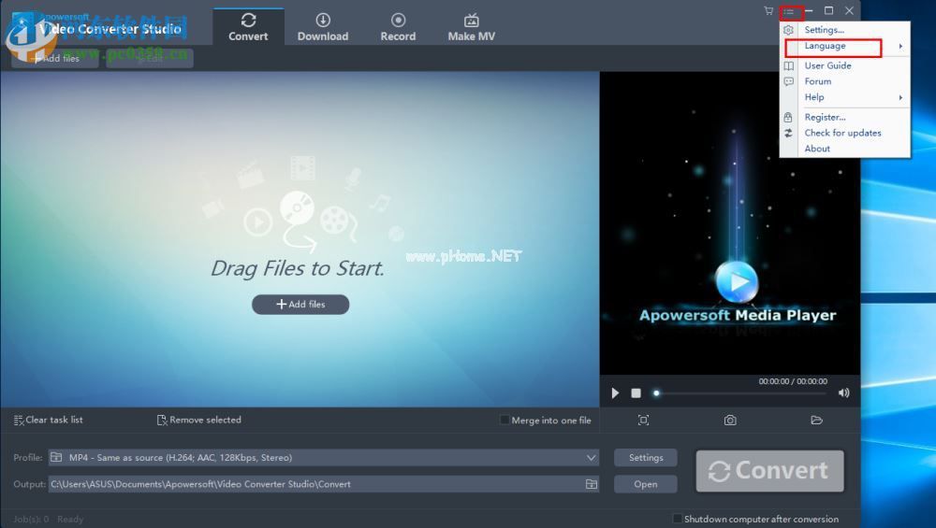
Task: Click the chat bubble icon beside Forum
Action: tap(788, 81)
